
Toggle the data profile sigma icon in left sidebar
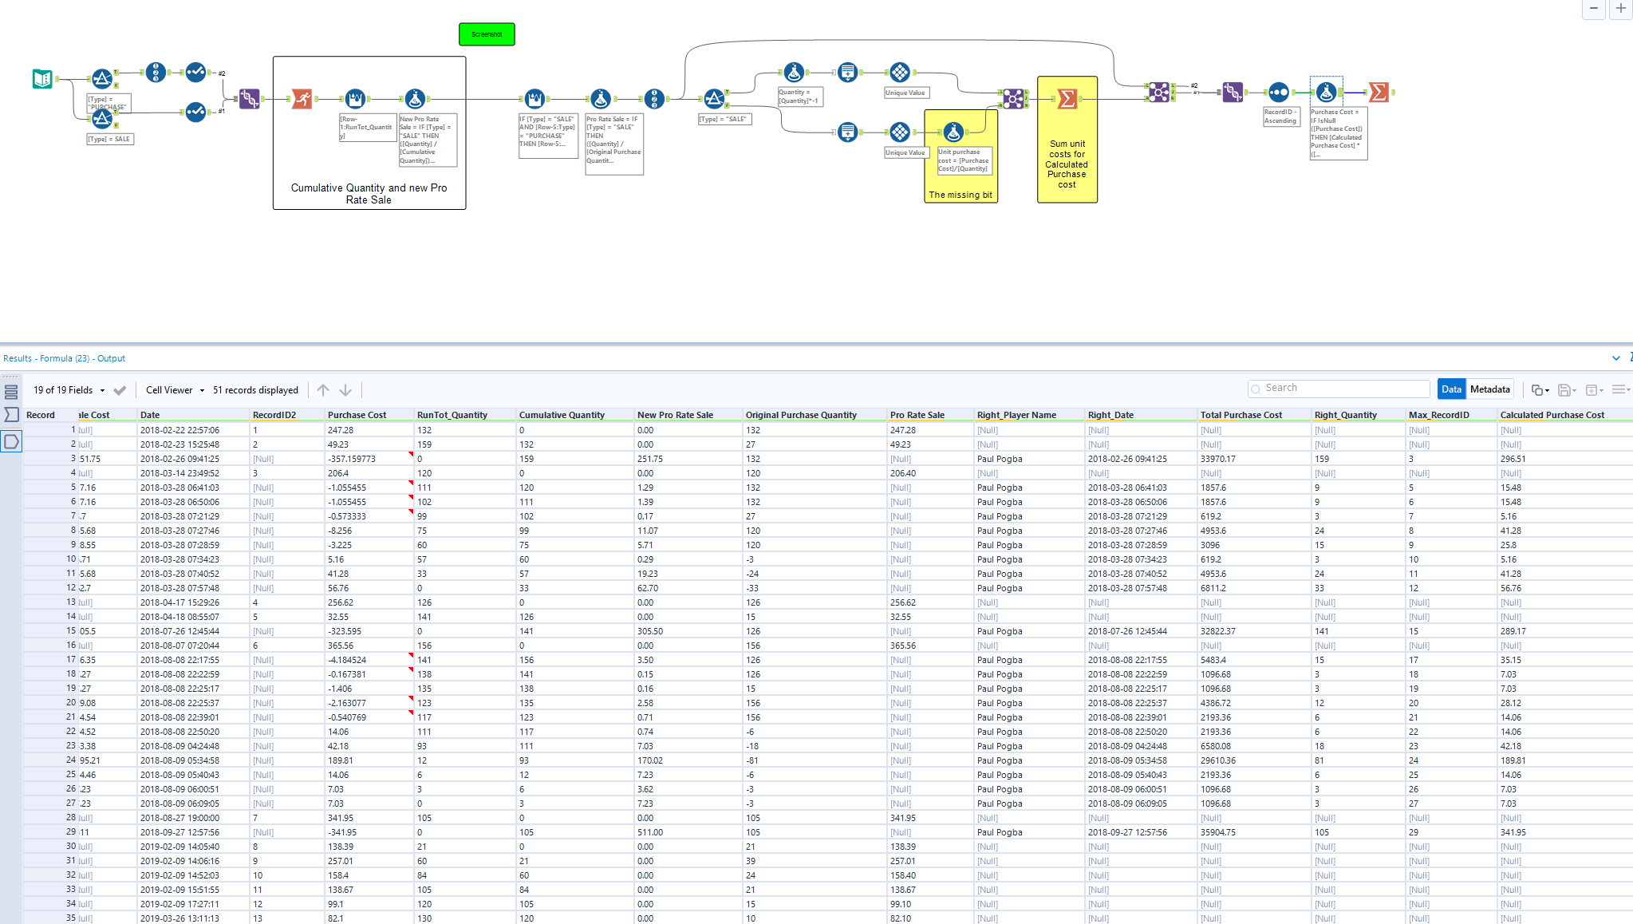point(11,414)
